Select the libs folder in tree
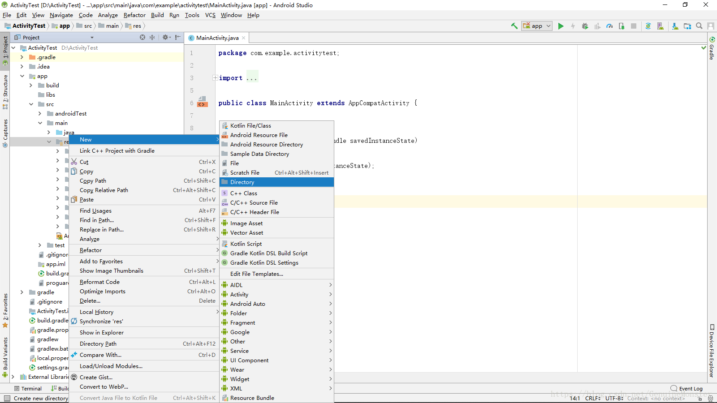This screenshot has width=717, height=403. tap(47, 95)
